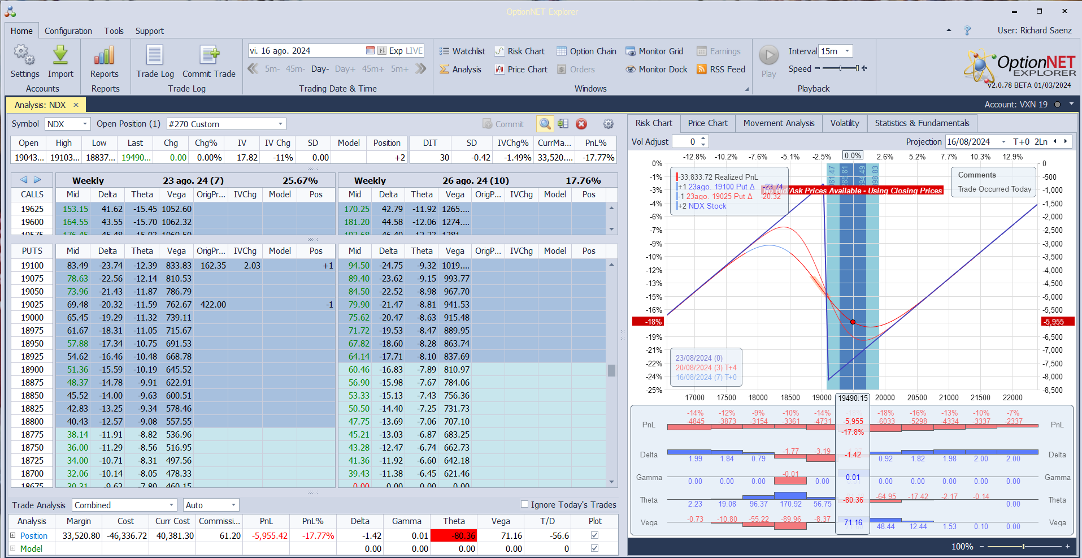Click the 2Ln lines option
This screenshot has height=558, width=1082.
[x=1041, y=142]
